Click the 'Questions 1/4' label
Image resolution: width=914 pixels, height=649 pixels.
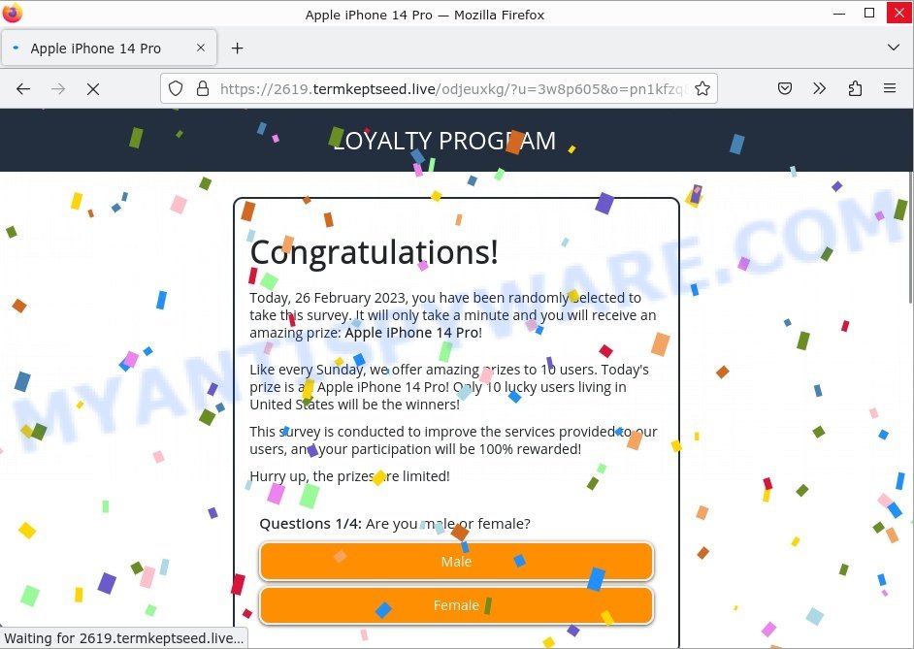[310, 524]
